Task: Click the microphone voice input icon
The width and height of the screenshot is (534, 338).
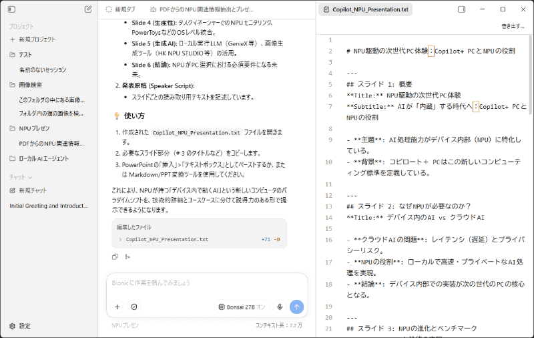Action: click(280, 307)
